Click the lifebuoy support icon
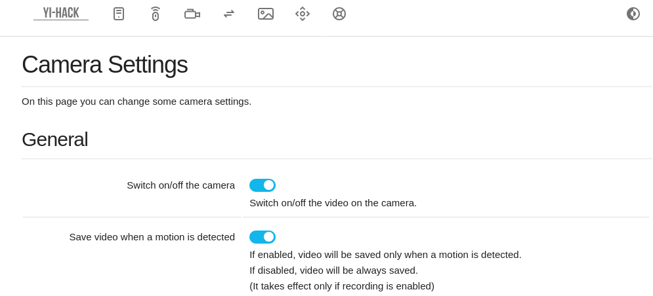 (x=339, y=14)
